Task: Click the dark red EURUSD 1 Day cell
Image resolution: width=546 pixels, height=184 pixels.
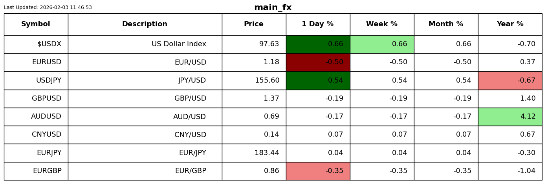Action: coord(318,62)
